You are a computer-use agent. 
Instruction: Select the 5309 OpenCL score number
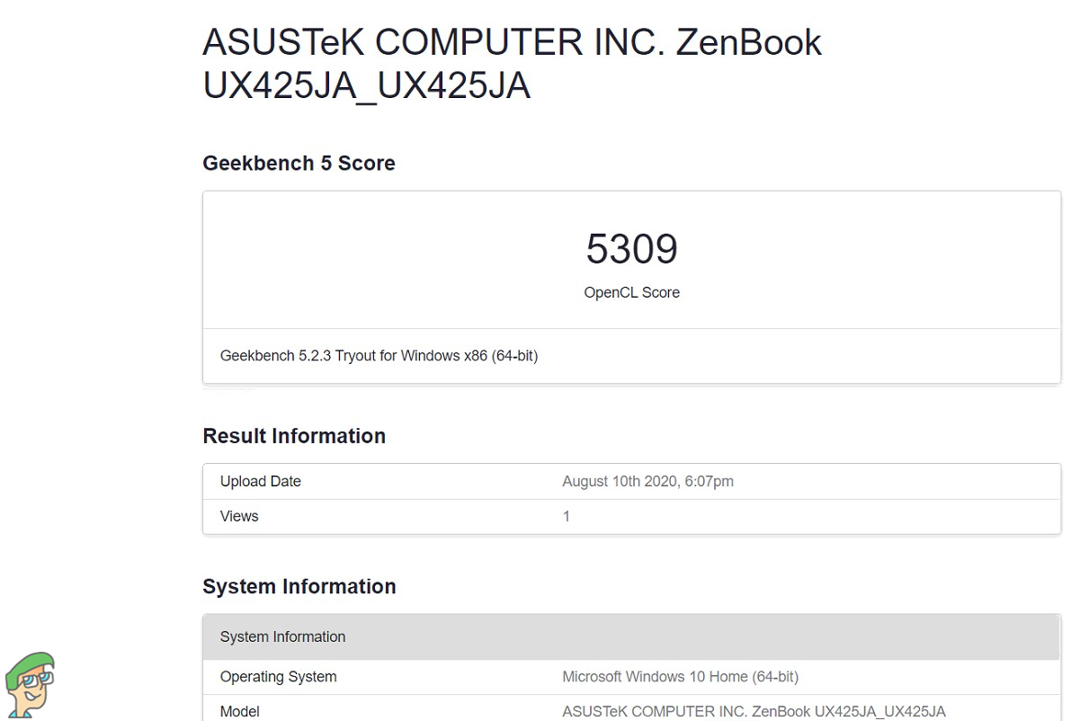pyautogui.click(x=632, y=248)
